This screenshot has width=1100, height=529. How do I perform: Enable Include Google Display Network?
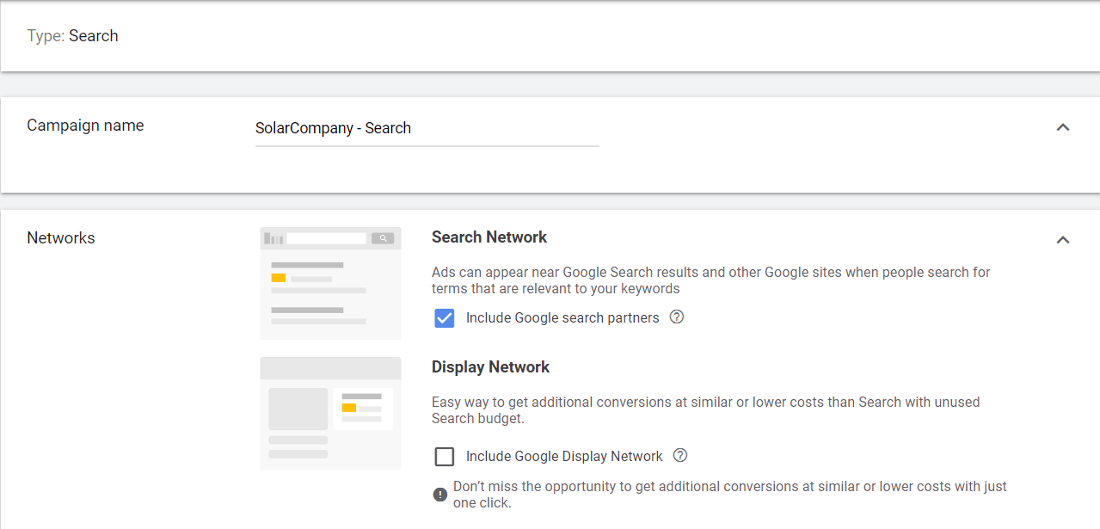(x=444, y=456)
